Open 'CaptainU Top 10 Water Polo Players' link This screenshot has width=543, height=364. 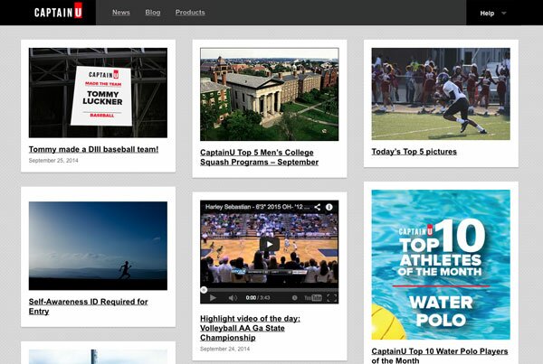[440, 356]
